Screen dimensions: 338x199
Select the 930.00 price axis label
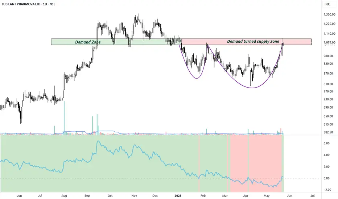[x=329, y=64]
